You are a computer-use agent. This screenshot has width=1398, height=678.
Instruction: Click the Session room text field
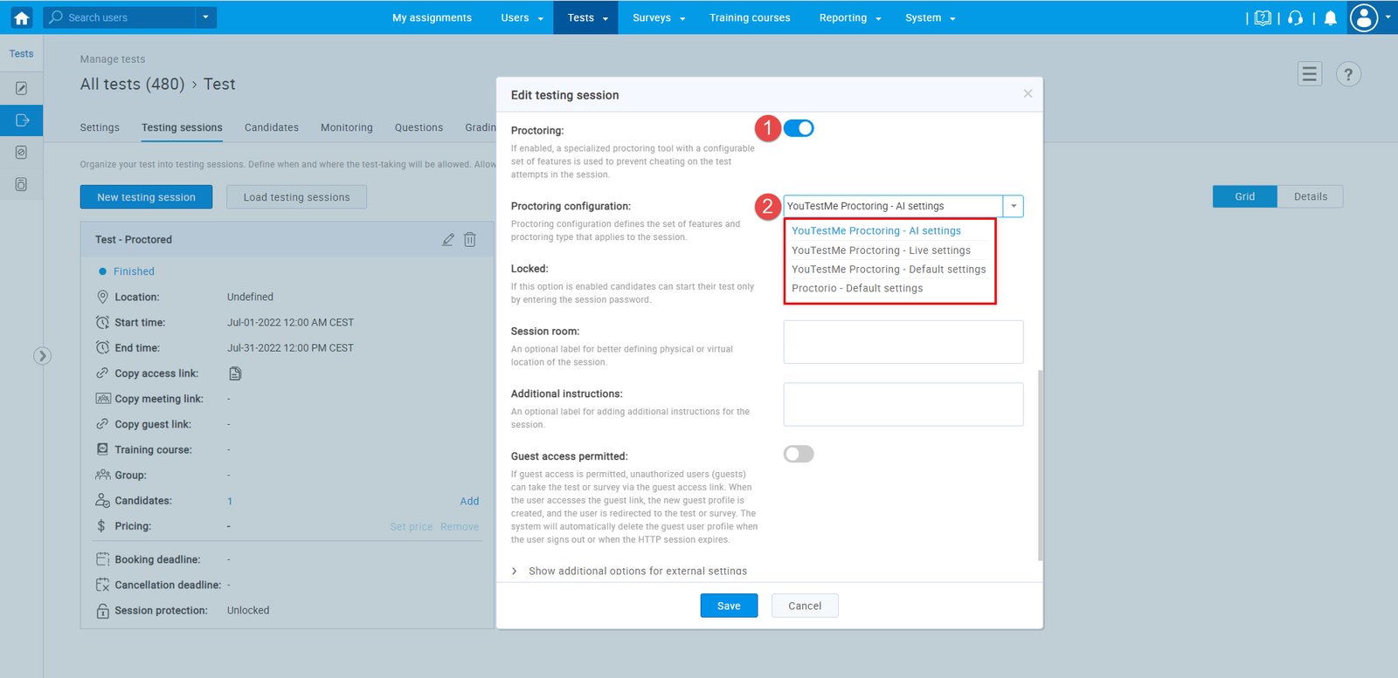point(903,342)
